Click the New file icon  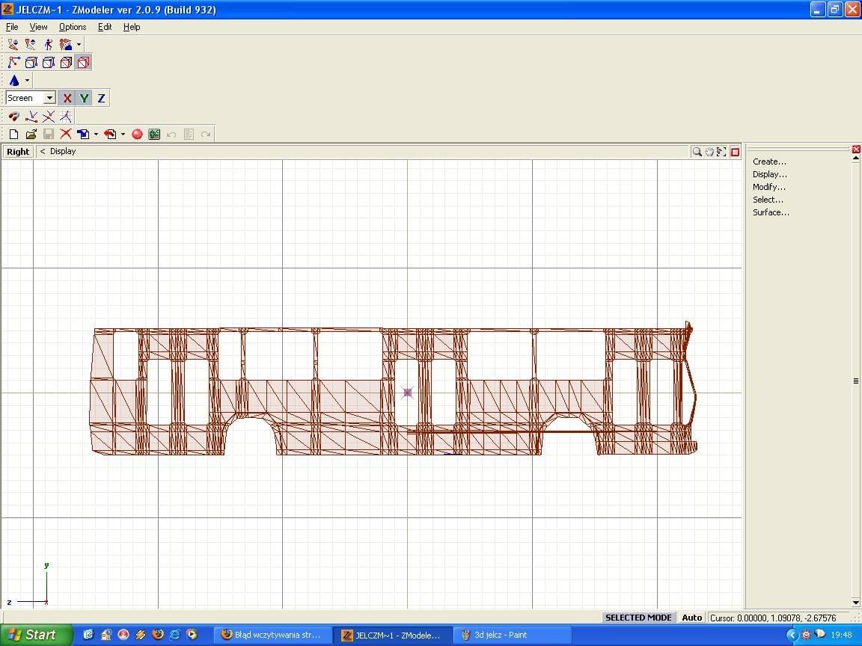[13, 134]
